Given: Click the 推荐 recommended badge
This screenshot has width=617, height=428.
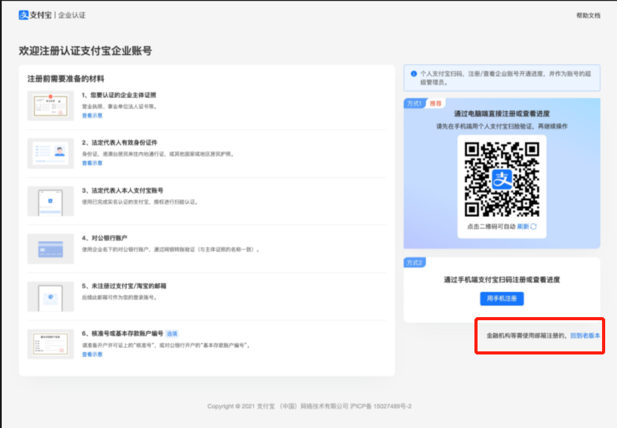Looking at the screenshot, I should coord(435,103).
